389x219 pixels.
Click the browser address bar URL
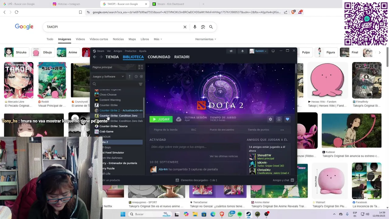(187, 12)
